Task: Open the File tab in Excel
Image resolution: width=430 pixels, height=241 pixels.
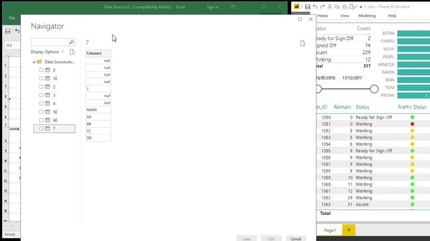Action: [12, 18]
